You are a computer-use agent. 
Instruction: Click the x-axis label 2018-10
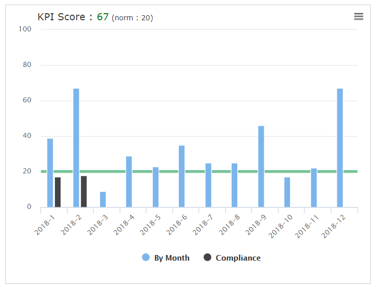point(280,227)
